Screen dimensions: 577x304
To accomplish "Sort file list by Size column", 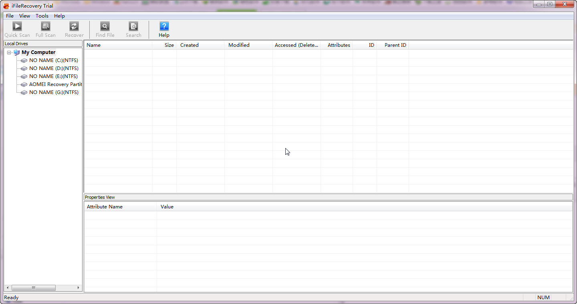I will 164,45.
